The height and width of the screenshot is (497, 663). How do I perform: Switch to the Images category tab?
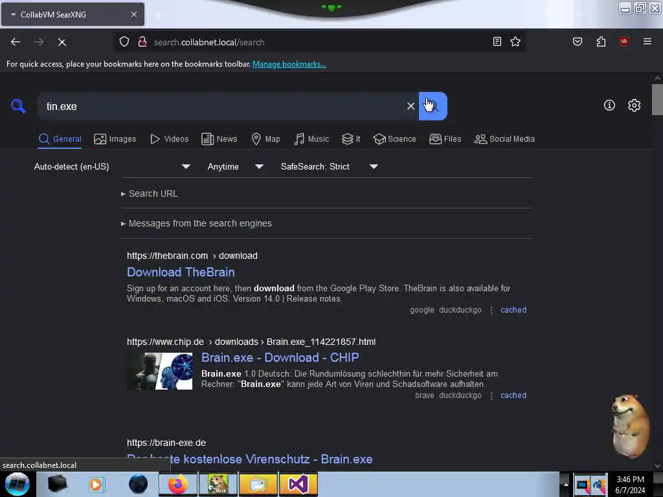[x=115, y=139]
